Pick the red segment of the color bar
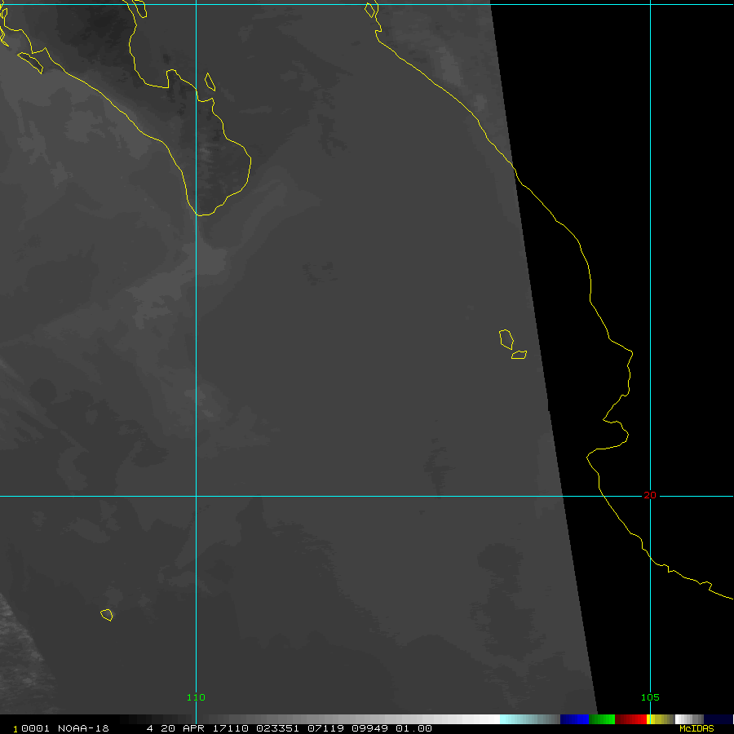 tap(630, 719)
